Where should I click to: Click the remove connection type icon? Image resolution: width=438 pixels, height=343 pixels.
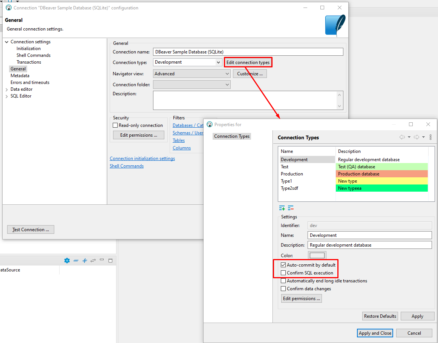tap(291, 208)
